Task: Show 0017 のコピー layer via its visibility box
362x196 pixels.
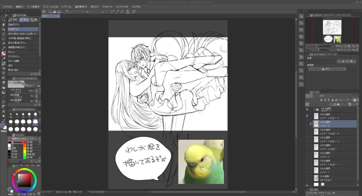Action: (307, 178)
